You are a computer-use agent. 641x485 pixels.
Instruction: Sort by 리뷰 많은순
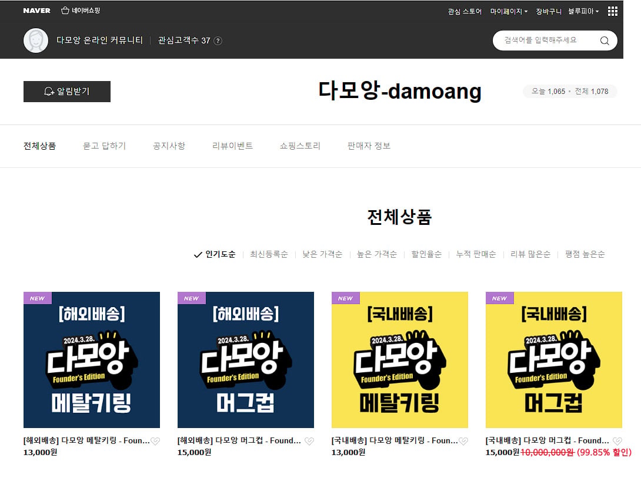coord(530,254)
